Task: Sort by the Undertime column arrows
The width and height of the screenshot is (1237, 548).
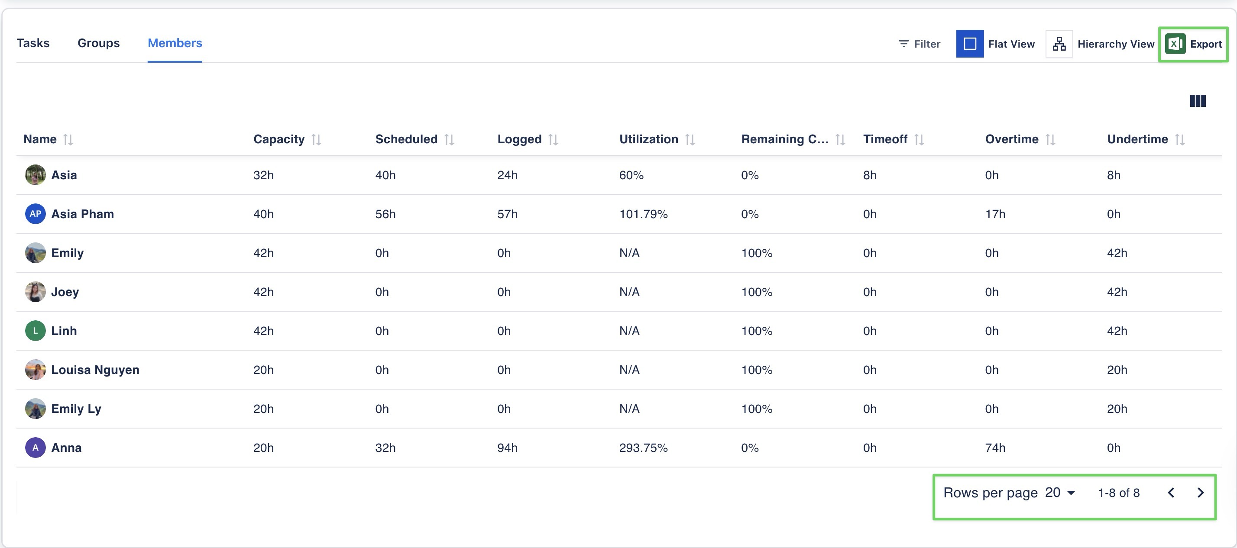Action: pyautogui.click(x=1180, y=140)
